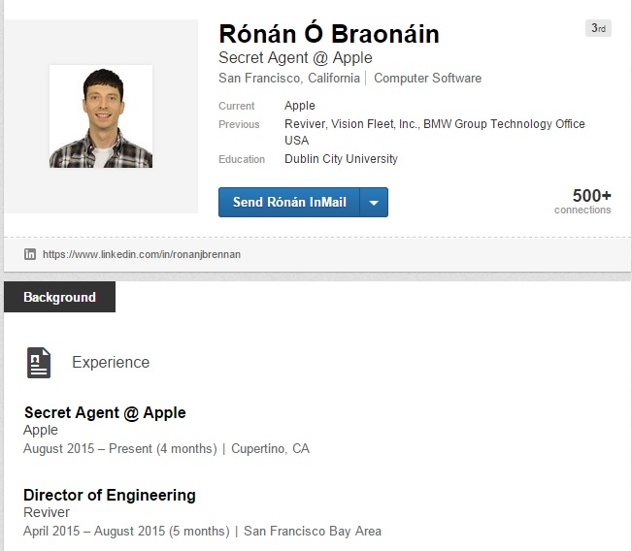Open the Secret Agent @ Apple job title

105,413
